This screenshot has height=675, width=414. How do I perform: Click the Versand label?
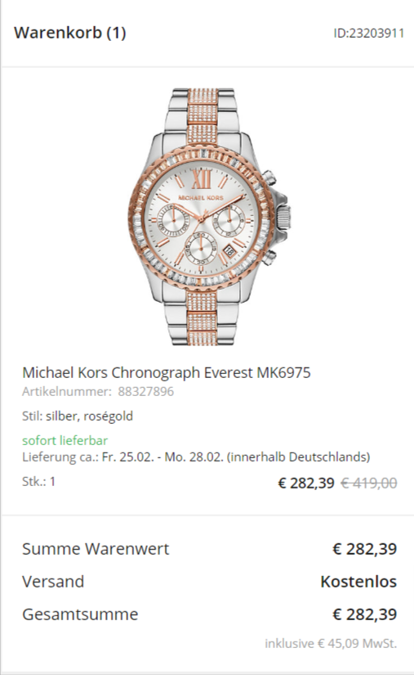point(53,582)
